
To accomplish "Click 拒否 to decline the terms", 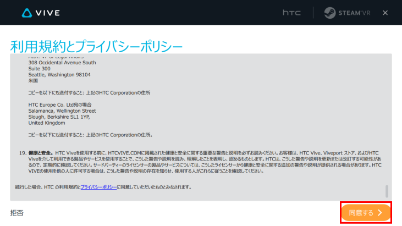I will pyautogui.click(x=16, y=213).
